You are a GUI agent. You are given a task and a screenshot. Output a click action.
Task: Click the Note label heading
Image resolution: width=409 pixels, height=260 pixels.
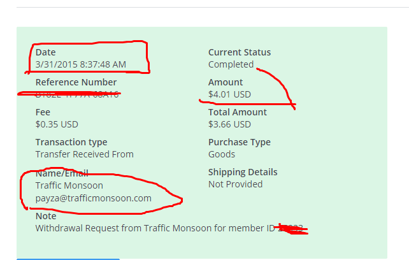[46, 216]
